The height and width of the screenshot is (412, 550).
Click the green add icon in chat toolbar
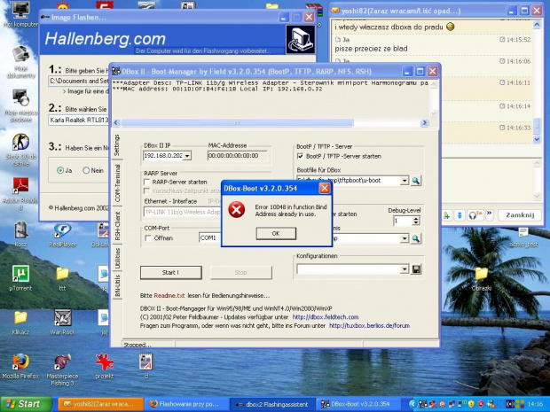coord(446,215)
